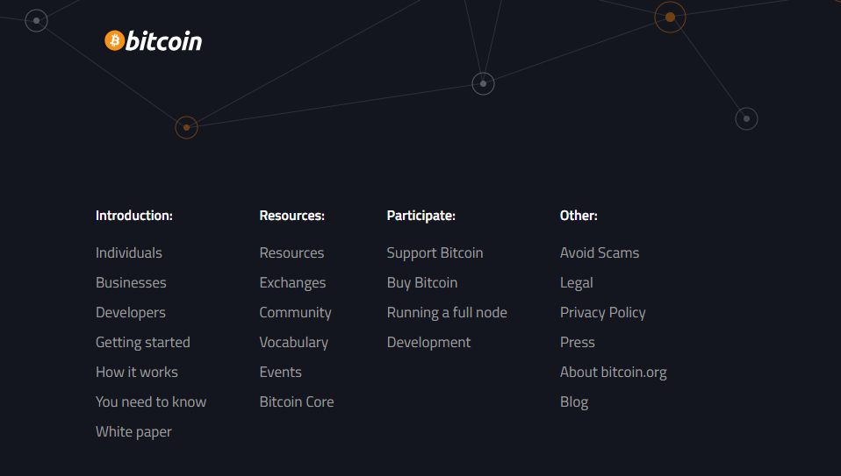
Task: Open the Individuals link
Action: (129, 252)
